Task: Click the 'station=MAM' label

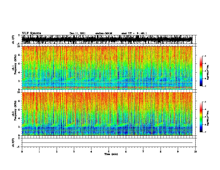Action: pyautogui.click(x=104, y=33)
